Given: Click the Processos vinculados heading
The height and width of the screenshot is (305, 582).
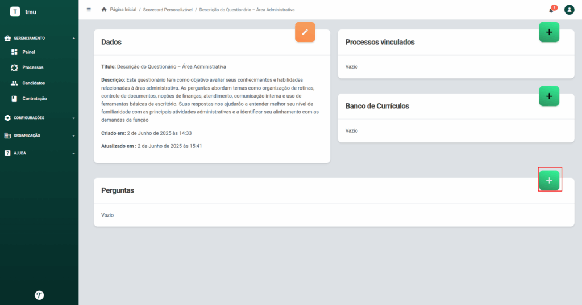Looking at the screenshot, I should pos(380,42).
